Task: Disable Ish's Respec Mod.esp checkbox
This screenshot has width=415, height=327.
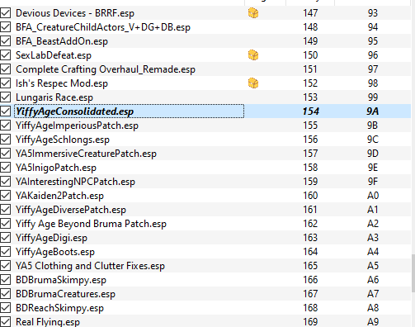Action: pos(5,83)
